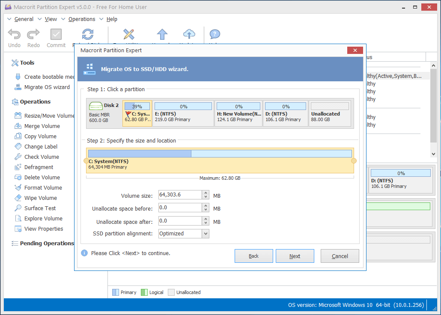This screenshot has width=441, height=315.
Task: Click the Unallocate space before field
Action: click(180, 208)
